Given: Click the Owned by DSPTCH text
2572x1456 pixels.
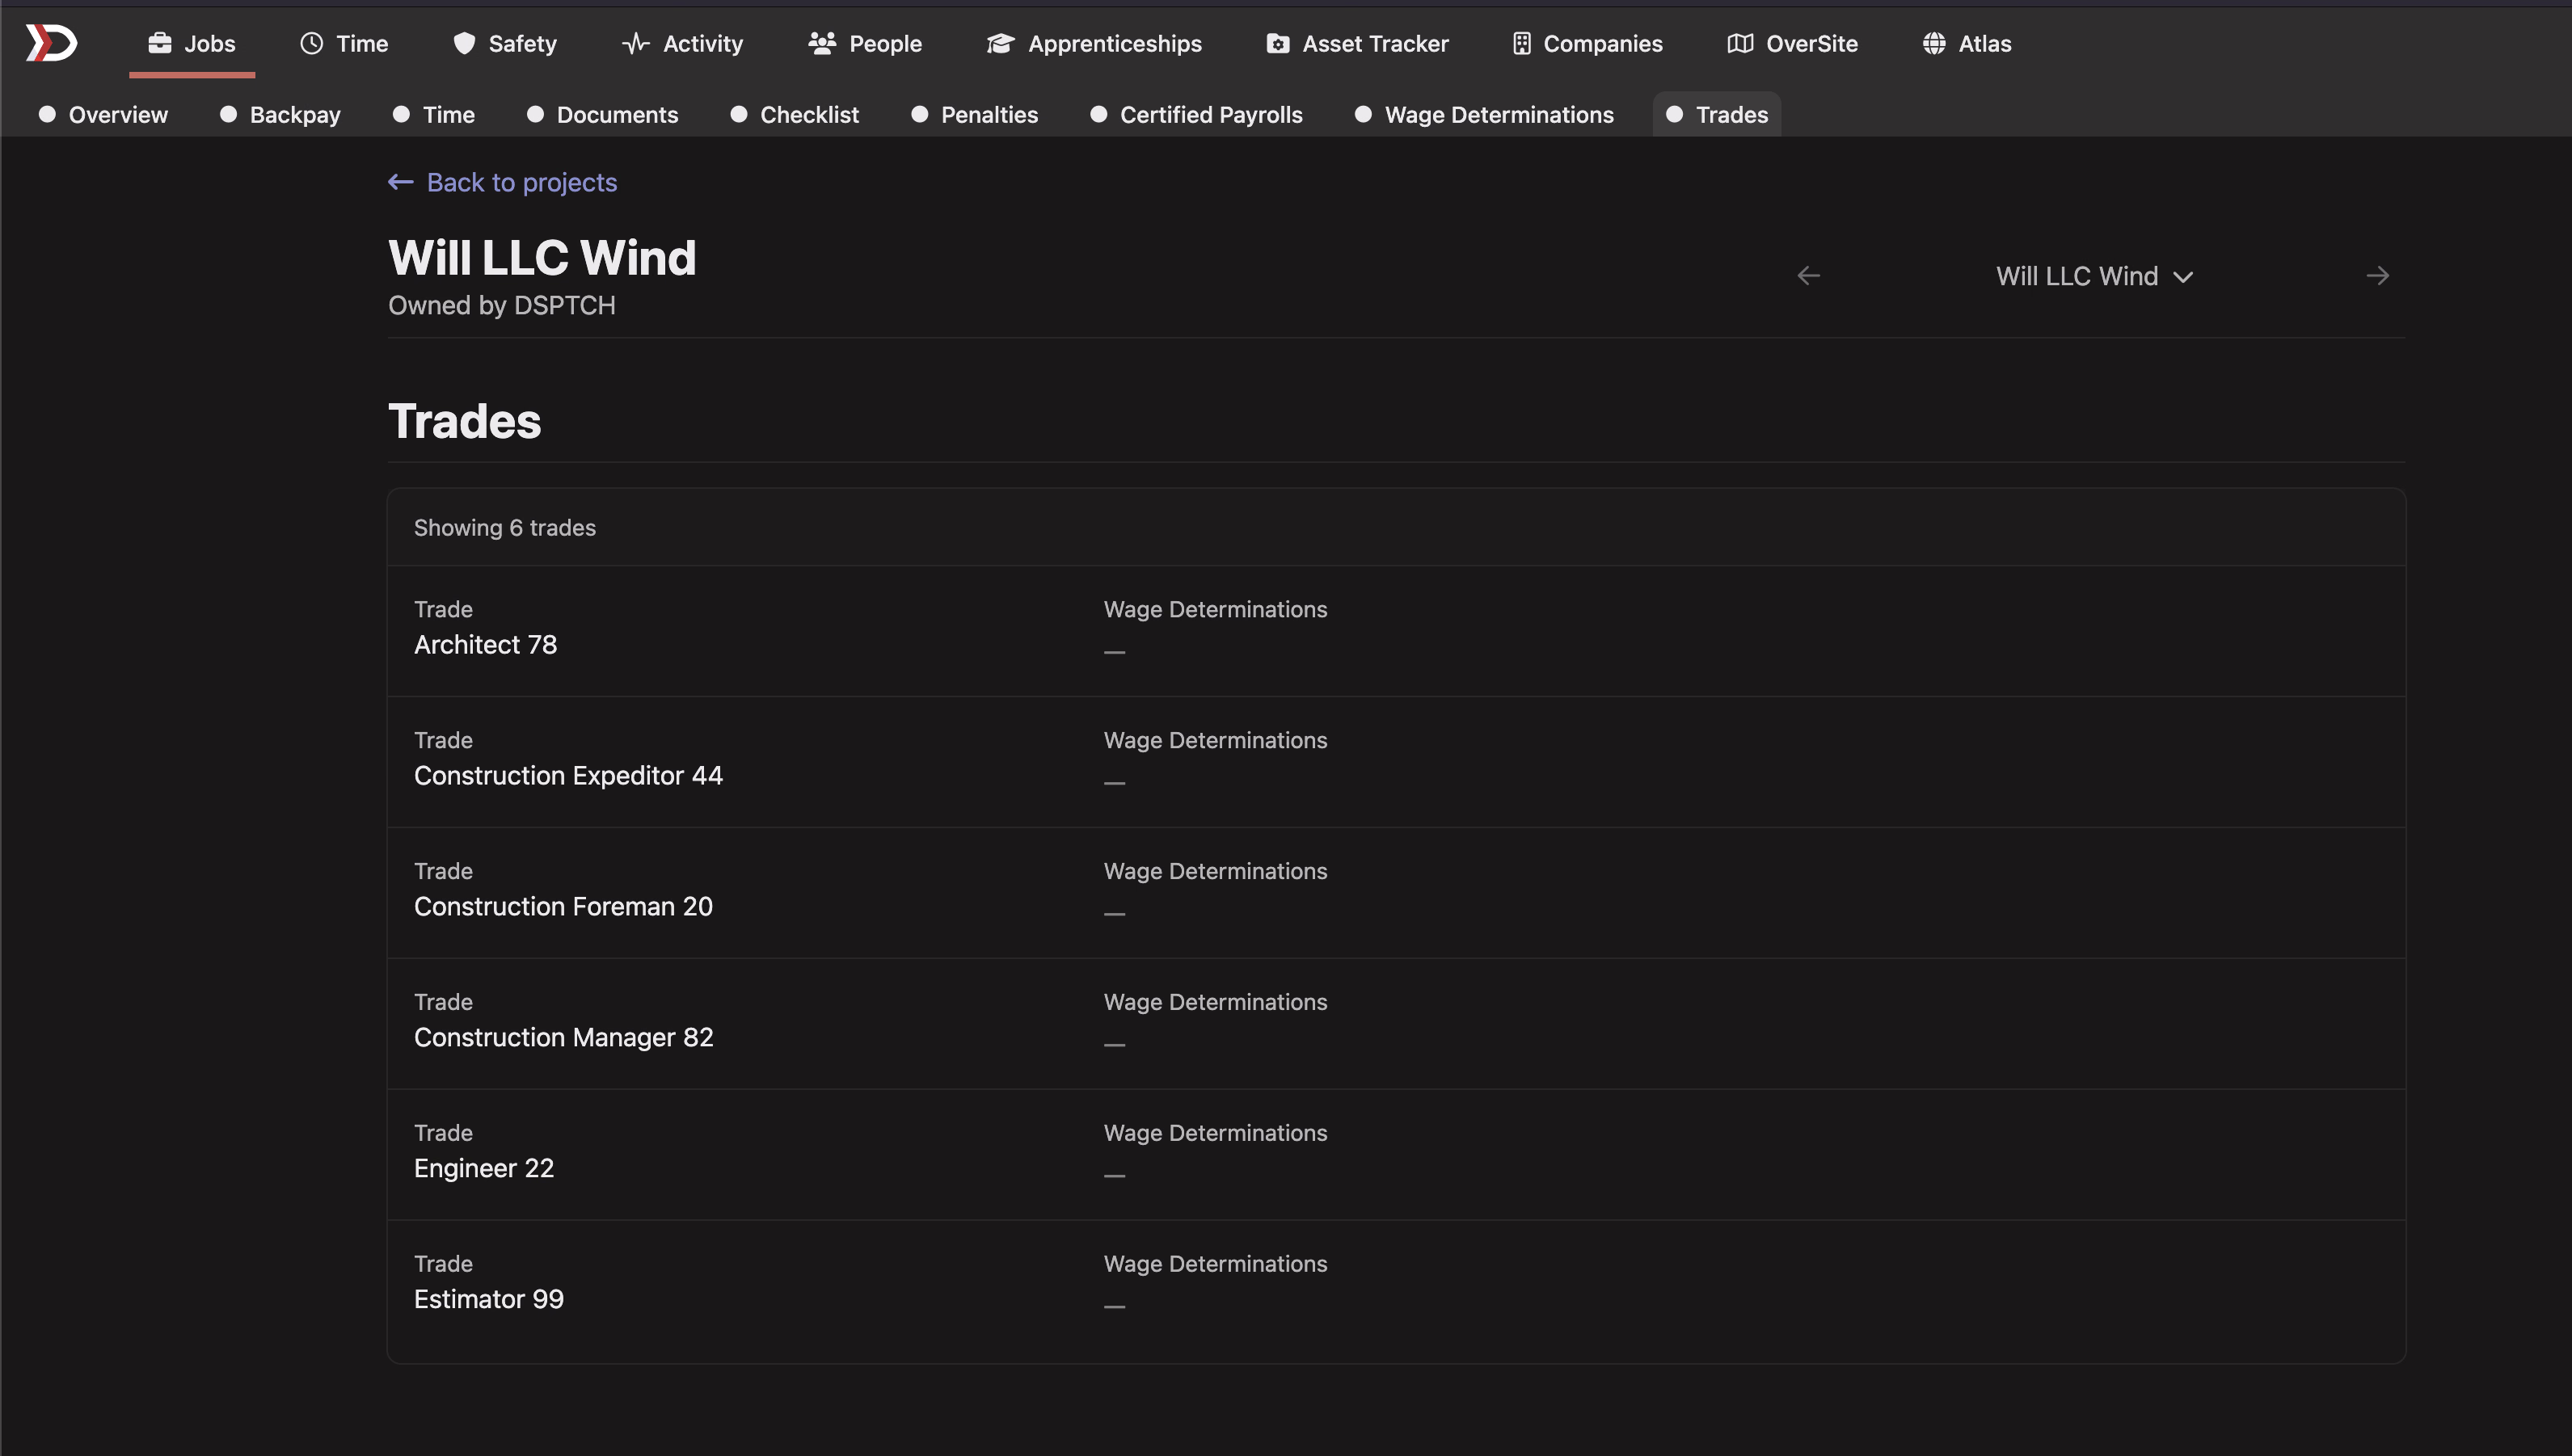Looking at the screenshot, I should (501, 305).
